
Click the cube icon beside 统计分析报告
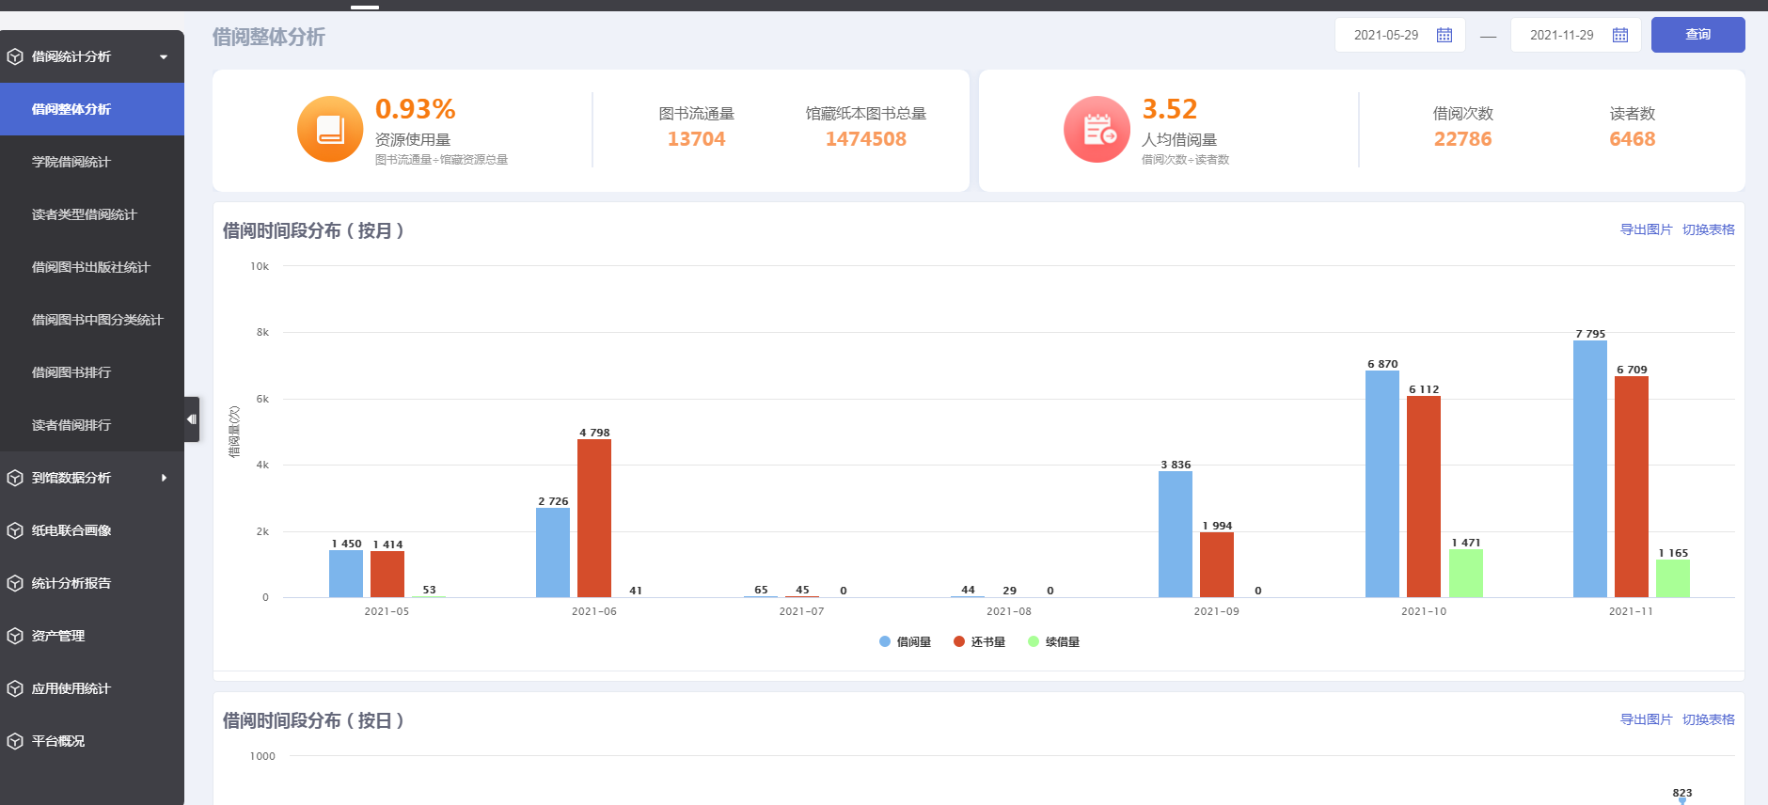click(x=15, y=583)
